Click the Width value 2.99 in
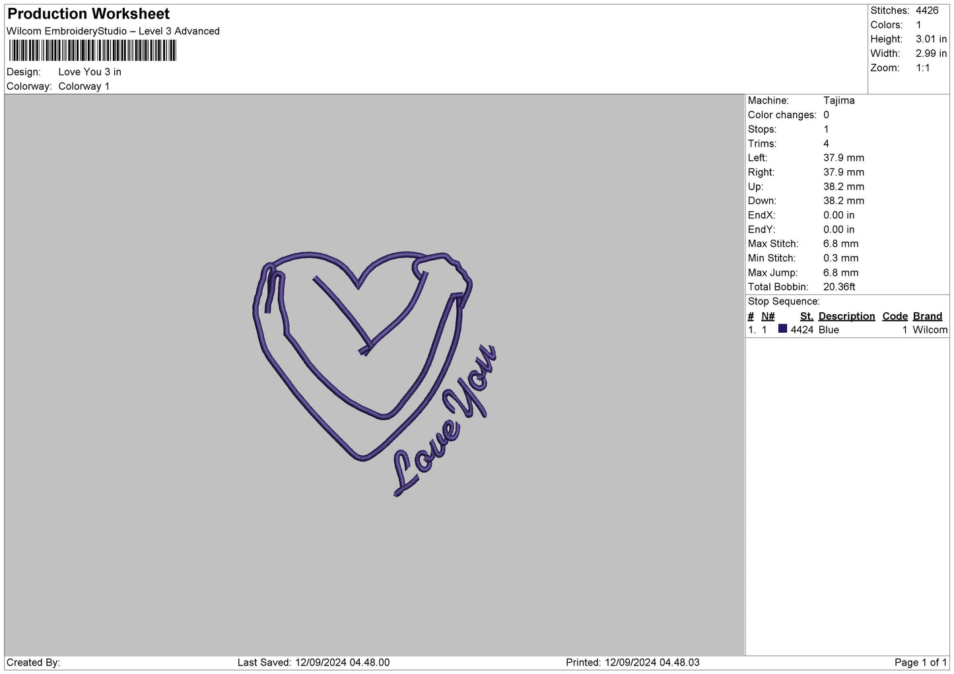The image size is (954, 674). tap(931, 53)
